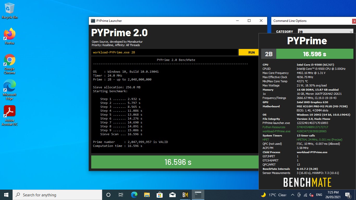Click the Cortana circle on taskbar
Image resolution: width=356 pixels, height=200 pixels.
click(x=108, y=195)
